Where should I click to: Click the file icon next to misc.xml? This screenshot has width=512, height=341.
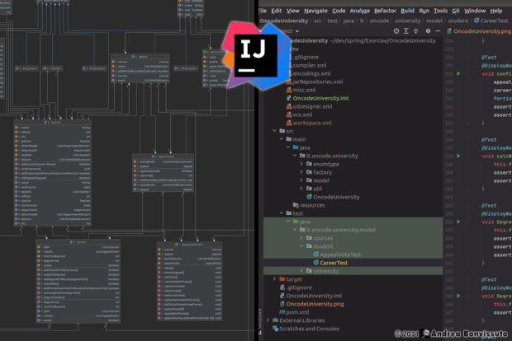pyautogui.click(x=289, y=90)
